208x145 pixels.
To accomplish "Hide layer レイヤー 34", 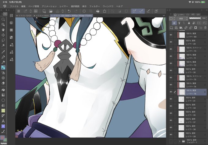I will click(x=171, y=106).
